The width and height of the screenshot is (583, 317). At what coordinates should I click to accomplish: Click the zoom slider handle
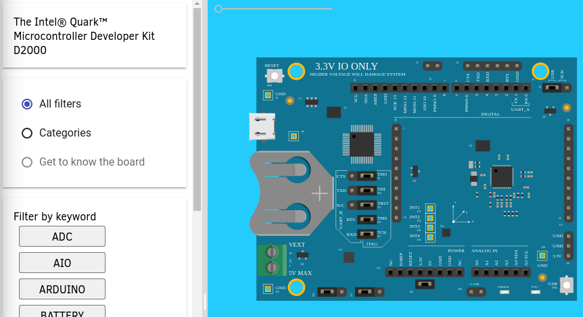(x=218, y=9)
